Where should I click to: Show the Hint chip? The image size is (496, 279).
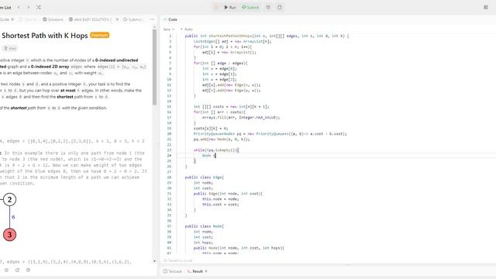[x=10, y=48]
